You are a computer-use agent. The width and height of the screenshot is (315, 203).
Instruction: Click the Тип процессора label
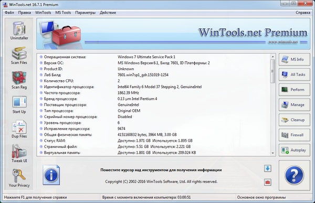coord(59,111)
